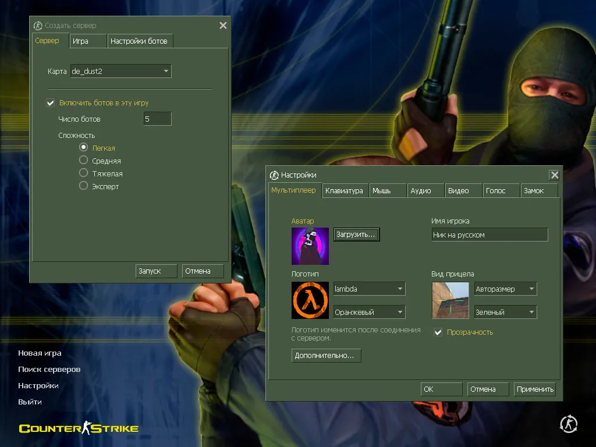596x447 pixels.
Task: Open the Карта dropdown showing de_dust2
Action: click(x=121, y=71)
